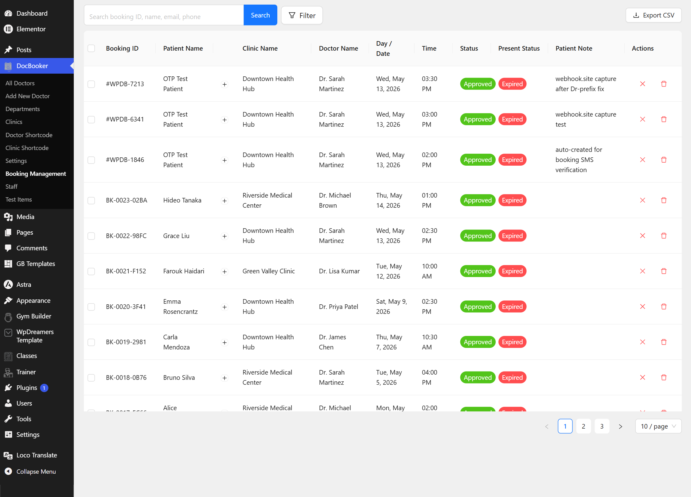The width and height of the screenshot is (691, 497).
Task: Open All Doctors submenu item
Action: (x=20, y=83)
